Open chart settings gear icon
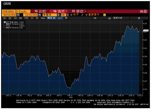The image size is (151, 109). [x=139, y=18]
